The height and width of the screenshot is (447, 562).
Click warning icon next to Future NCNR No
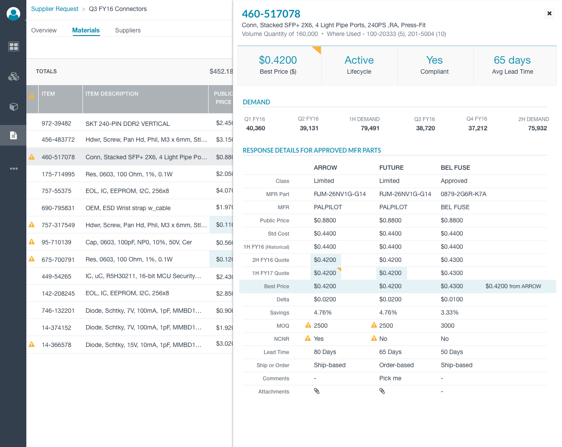point(374,338)
